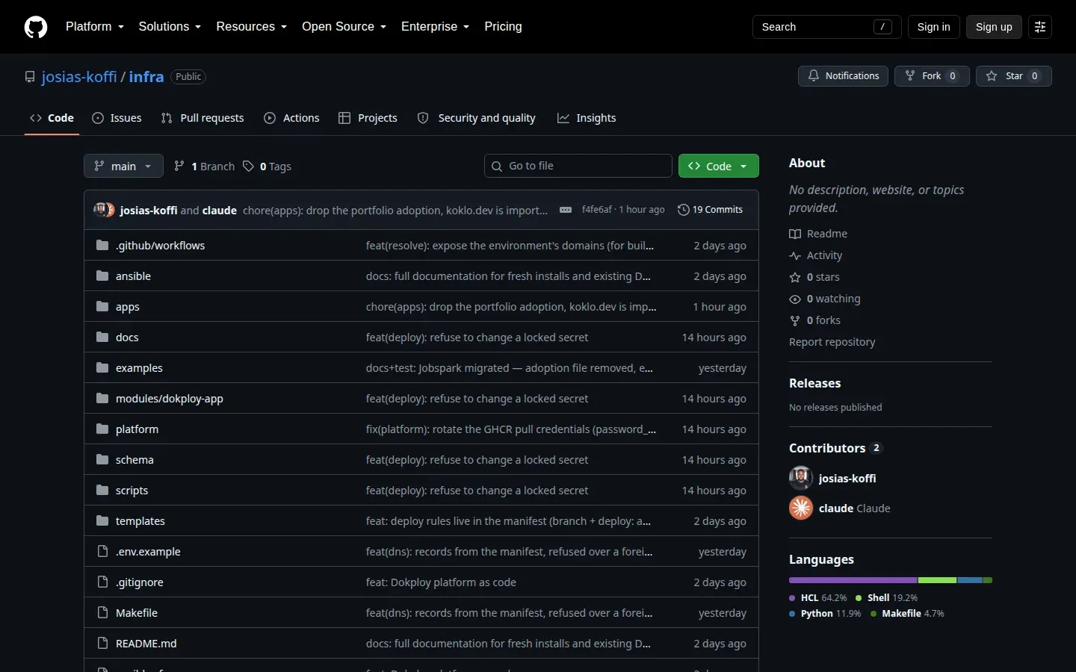Open the Readme link in About

tap(818, 234)
